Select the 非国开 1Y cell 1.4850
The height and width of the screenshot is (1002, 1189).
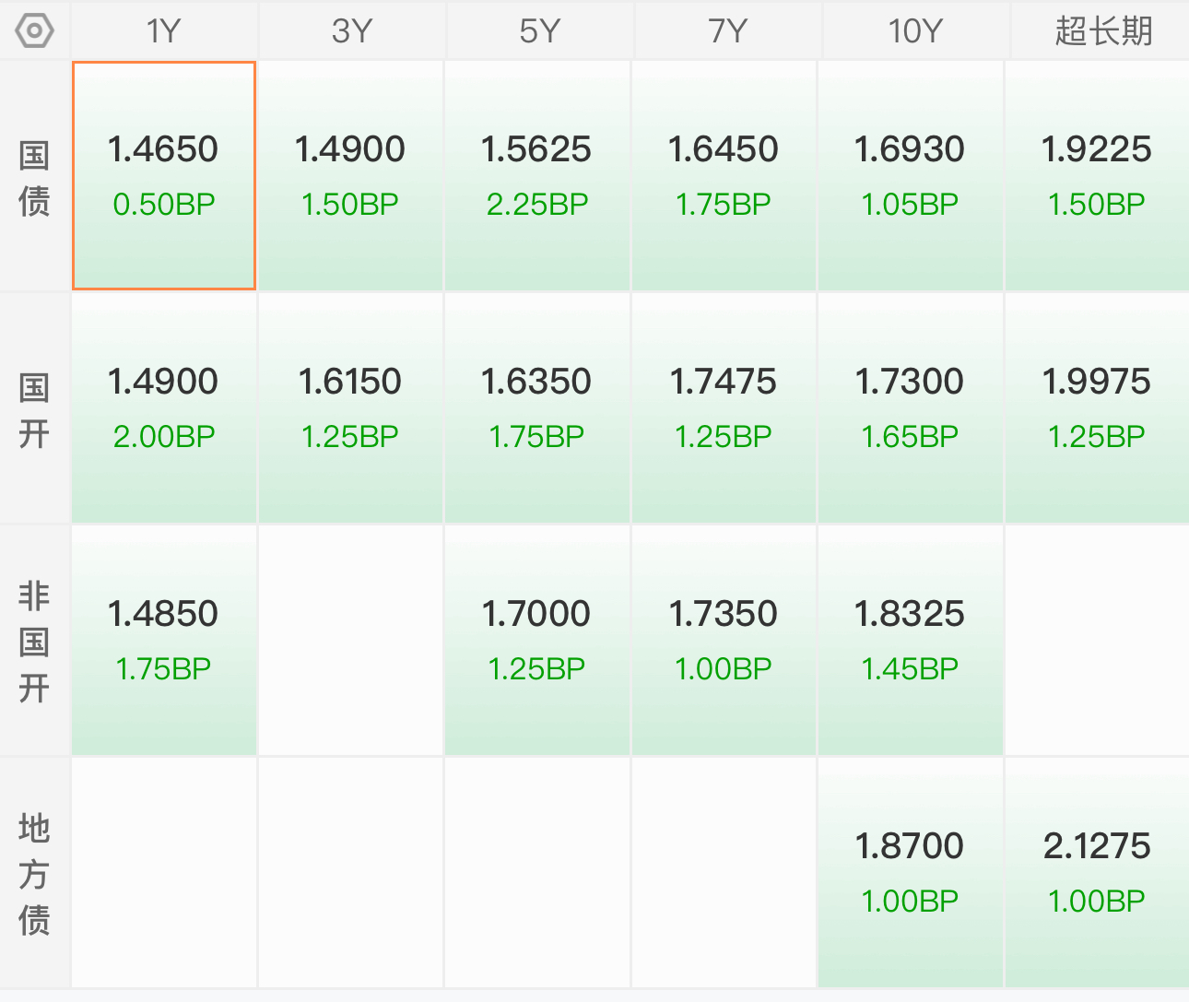(x=164, y=641)
